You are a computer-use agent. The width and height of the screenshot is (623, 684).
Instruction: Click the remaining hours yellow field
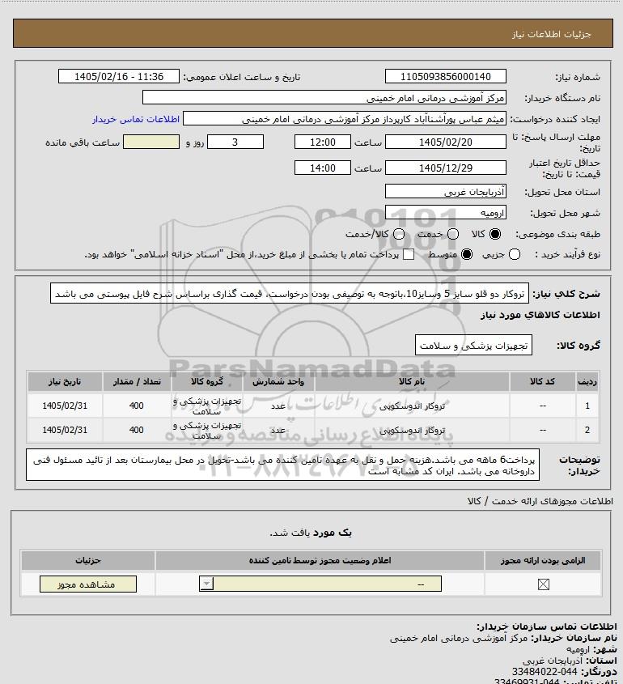tap(151, 142)
